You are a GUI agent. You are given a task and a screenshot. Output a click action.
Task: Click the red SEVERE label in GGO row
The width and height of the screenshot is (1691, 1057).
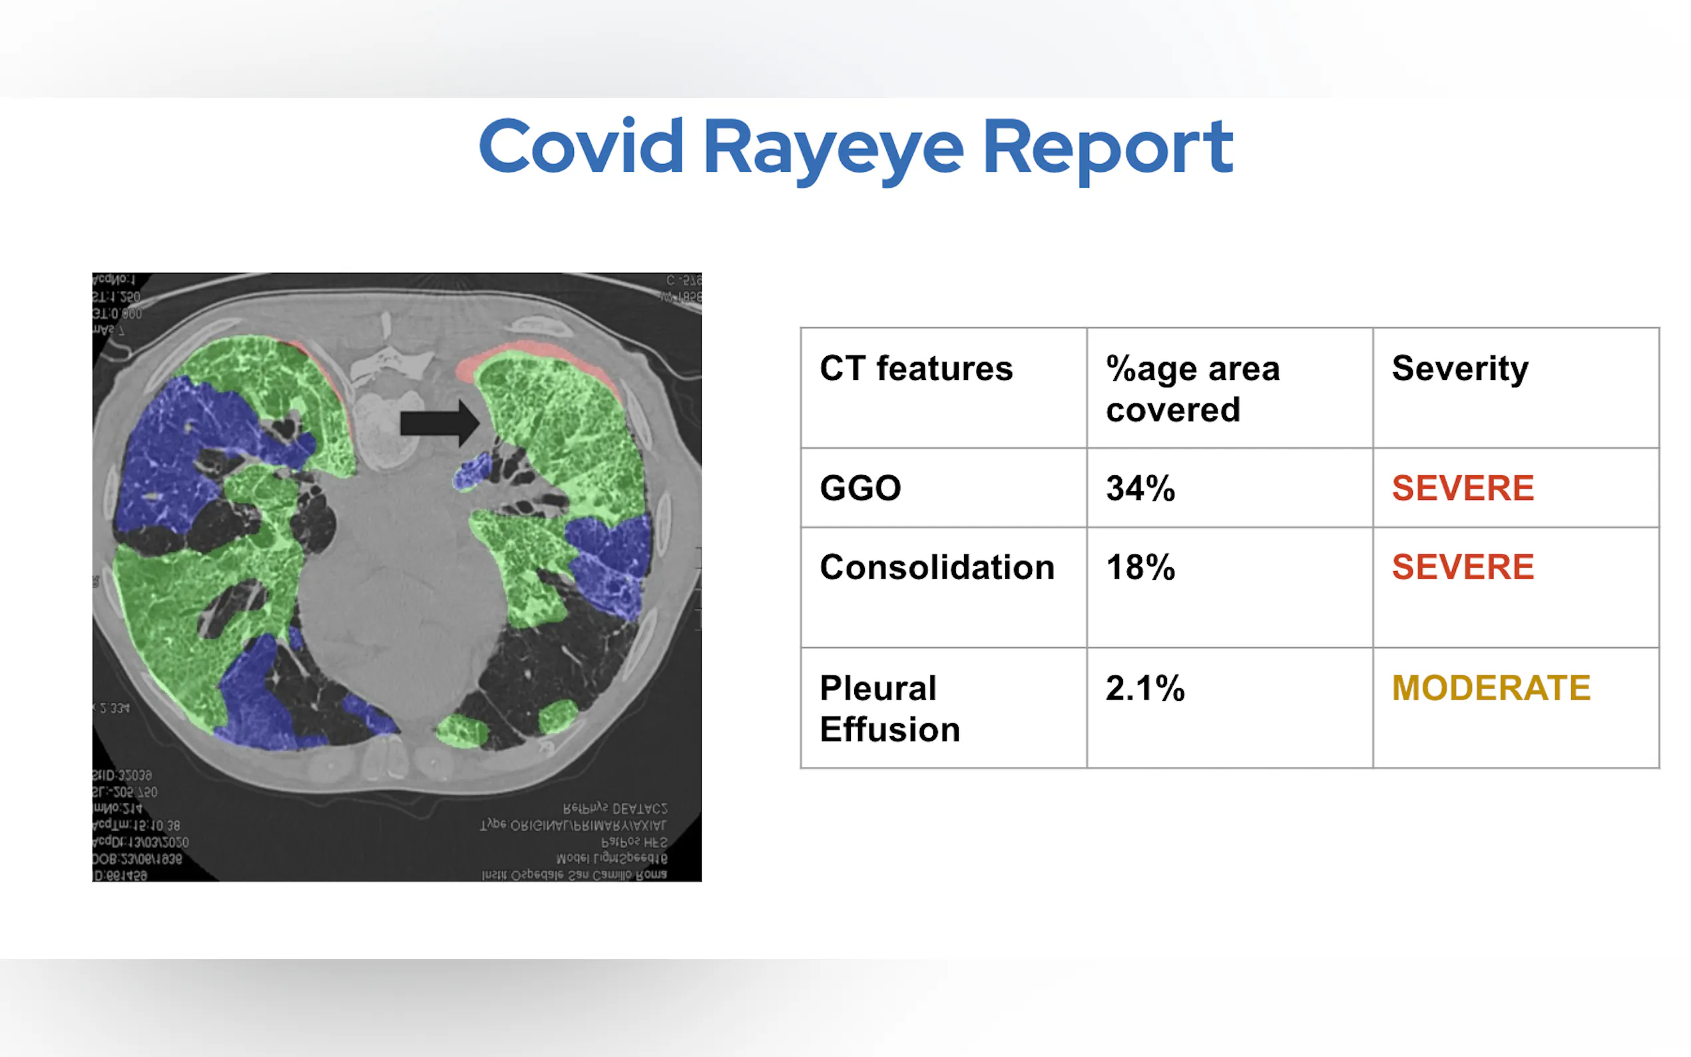(x=1462, y=488)
